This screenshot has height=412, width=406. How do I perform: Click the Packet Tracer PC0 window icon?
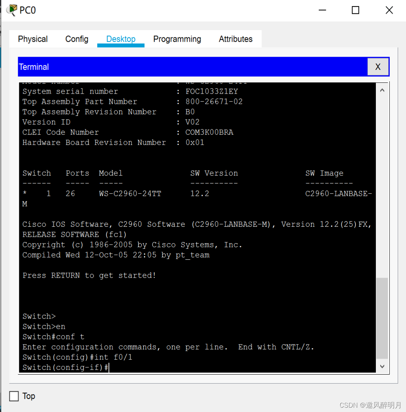(12, 10)
